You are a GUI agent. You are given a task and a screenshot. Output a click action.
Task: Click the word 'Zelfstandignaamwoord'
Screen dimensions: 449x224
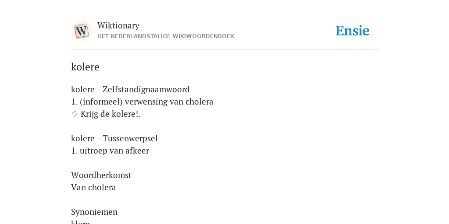[x=146, y=89]
